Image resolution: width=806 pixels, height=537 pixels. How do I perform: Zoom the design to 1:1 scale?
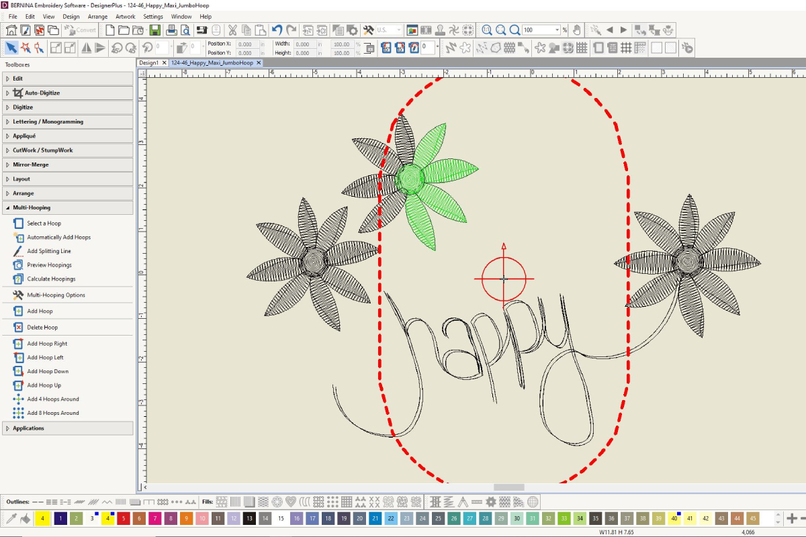tap(488, 29)
